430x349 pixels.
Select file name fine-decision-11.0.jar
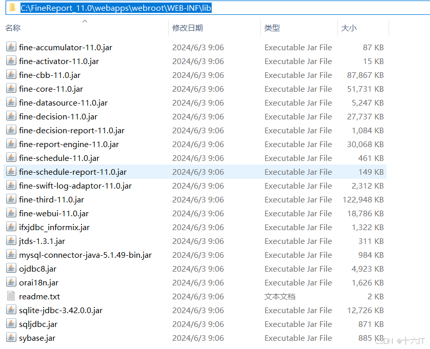click(x=58, y=116)
